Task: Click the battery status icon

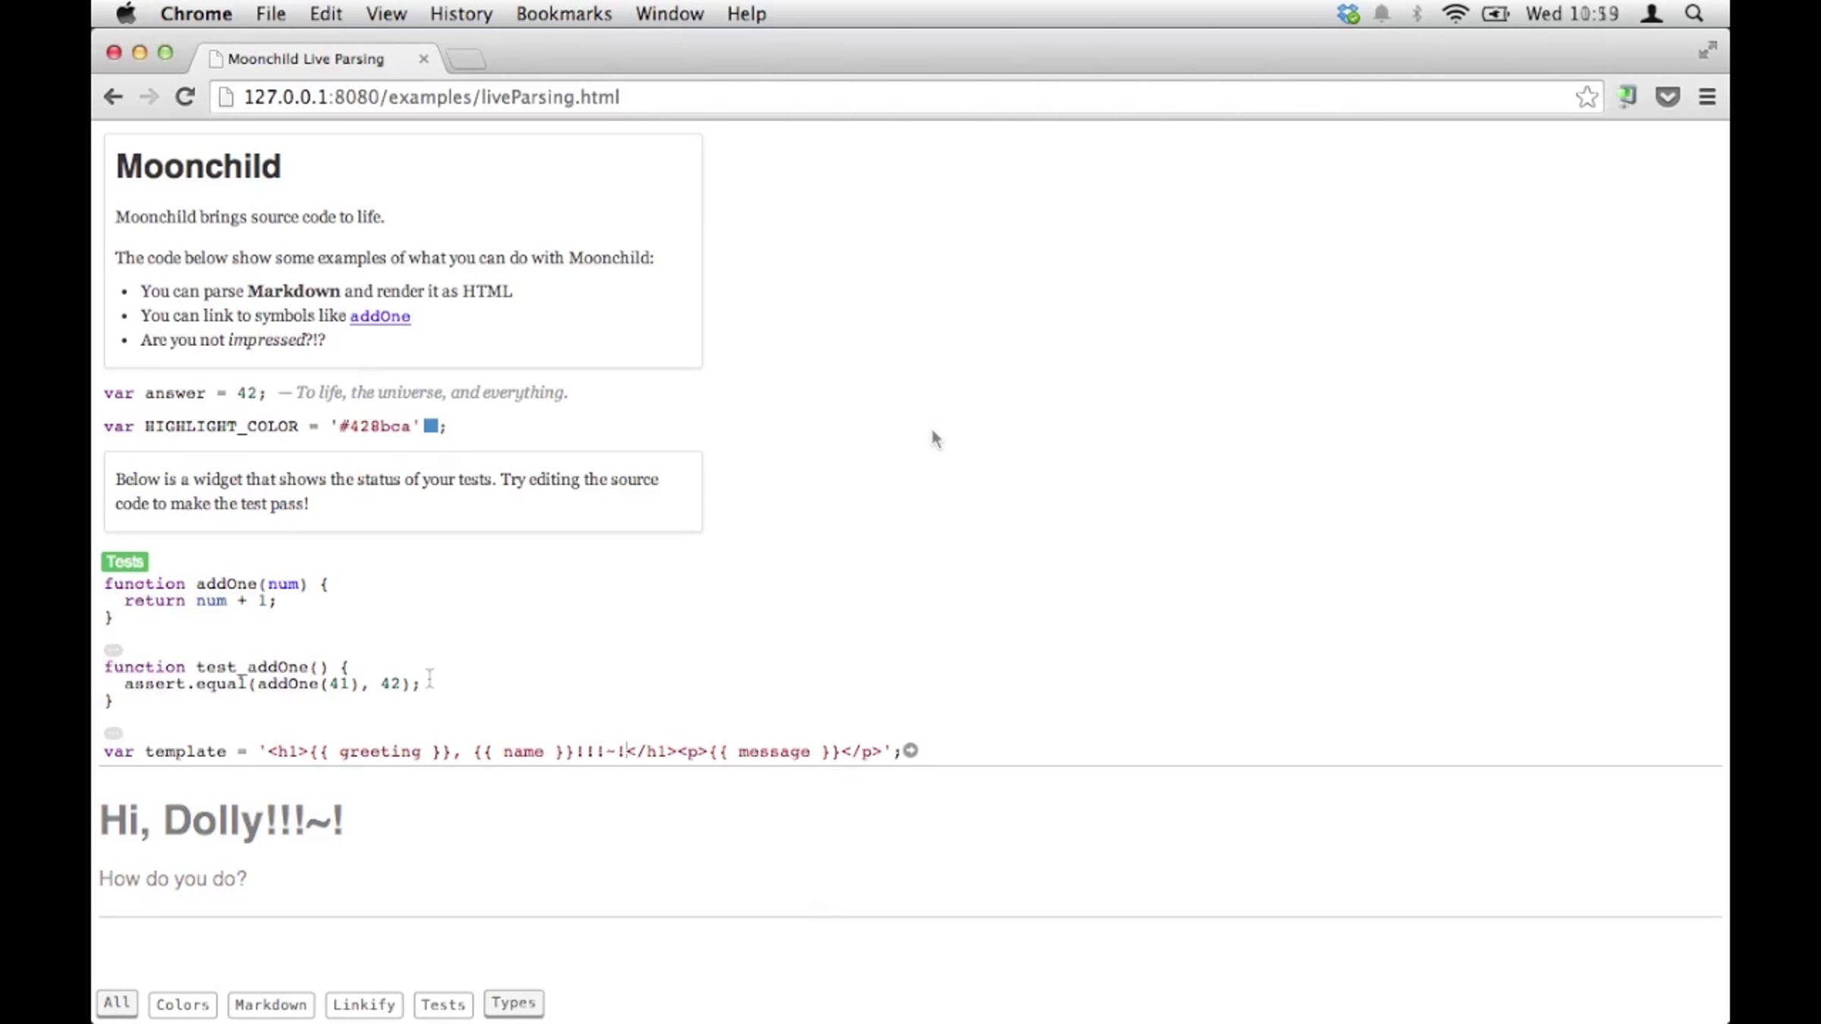Action: tap(1495, 14)
